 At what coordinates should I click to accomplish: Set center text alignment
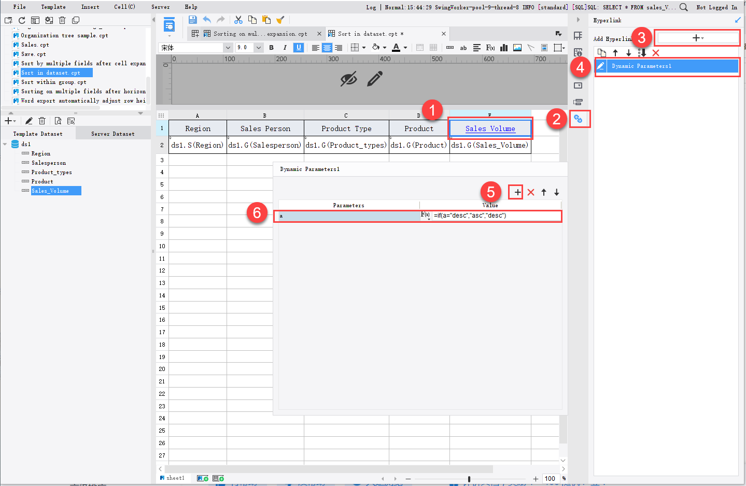pyautogui.click(x=327, y=48)
